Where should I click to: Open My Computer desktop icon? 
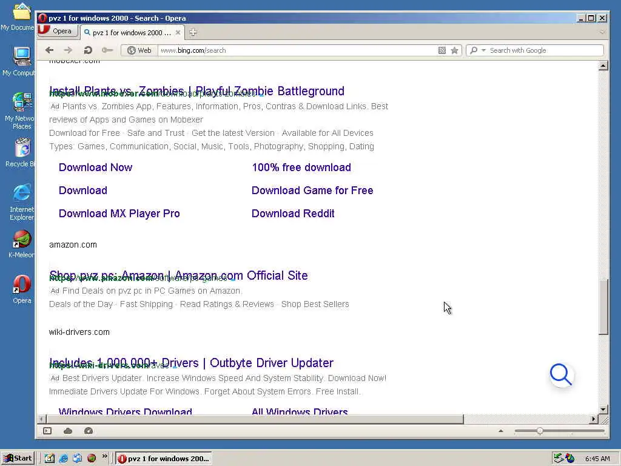click(21, 61)
